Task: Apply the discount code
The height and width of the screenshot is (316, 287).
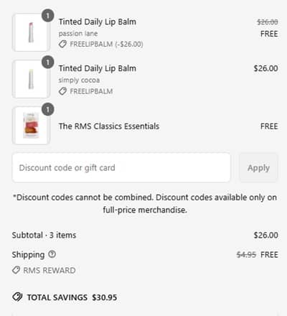Action: click(258, 167)
